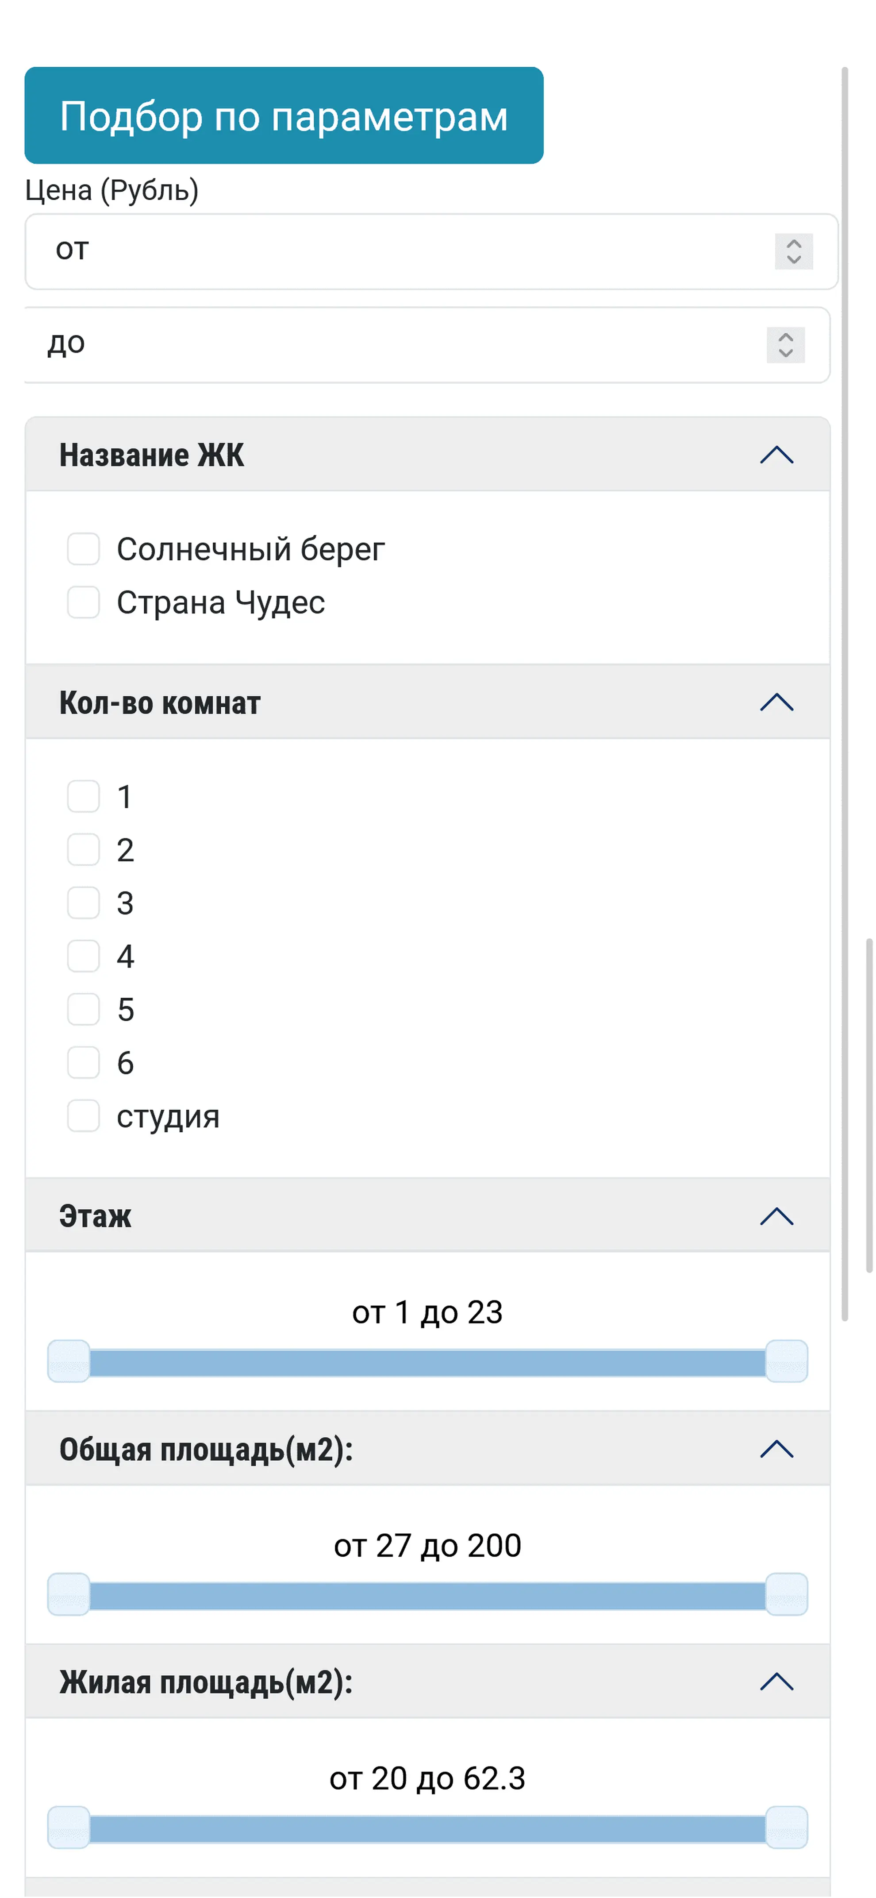
Task: Click the price 'от' input field
Action: (x=398, y=251)
